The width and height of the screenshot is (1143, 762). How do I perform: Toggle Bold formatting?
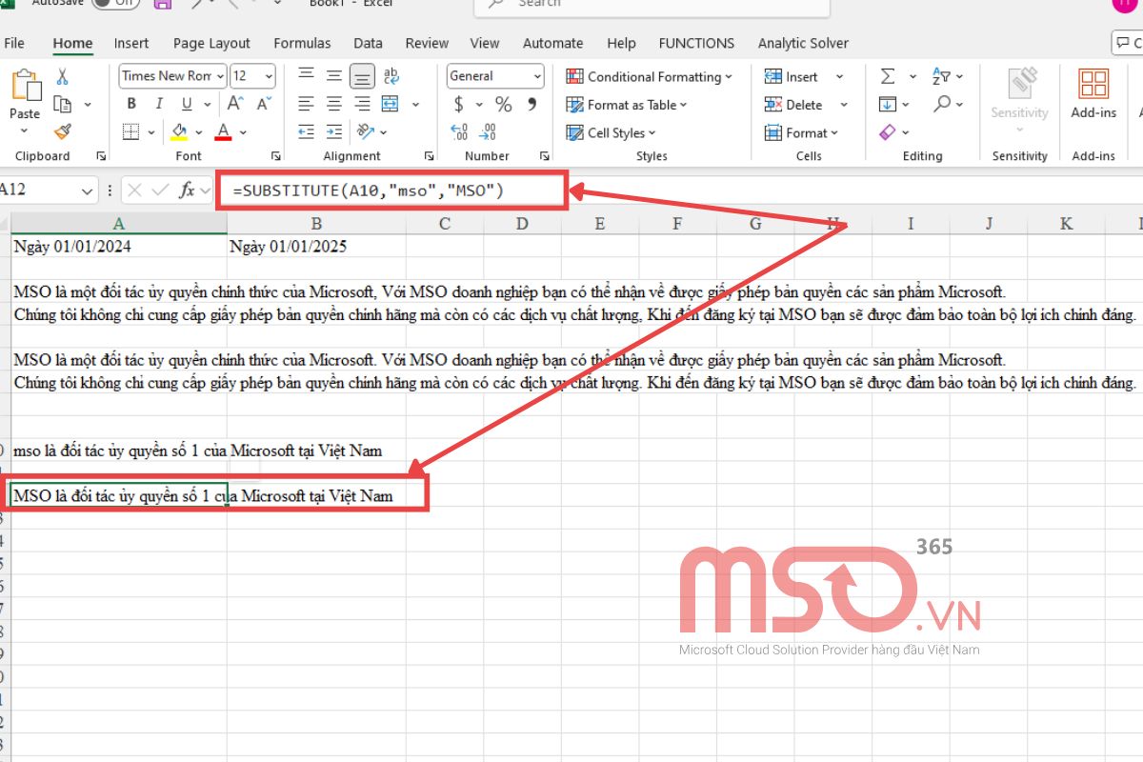tap(131, 104)
